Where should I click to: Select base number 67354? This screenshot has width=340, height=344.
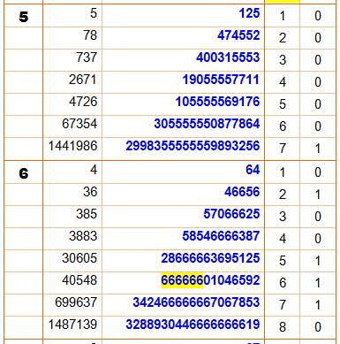(x=79, y=124)
